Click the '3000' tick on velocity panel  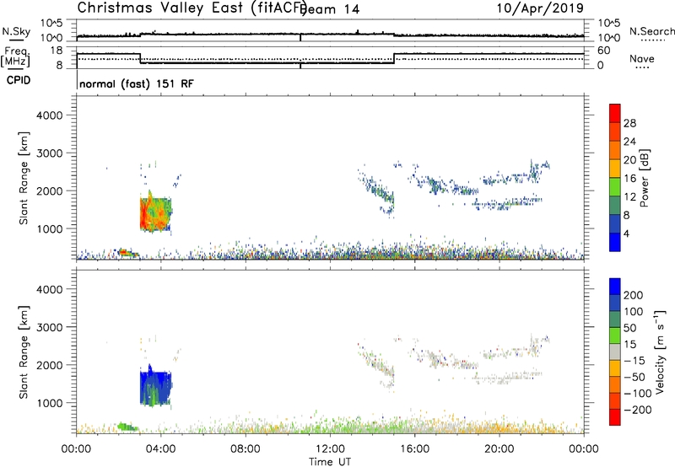pos(50,327)
